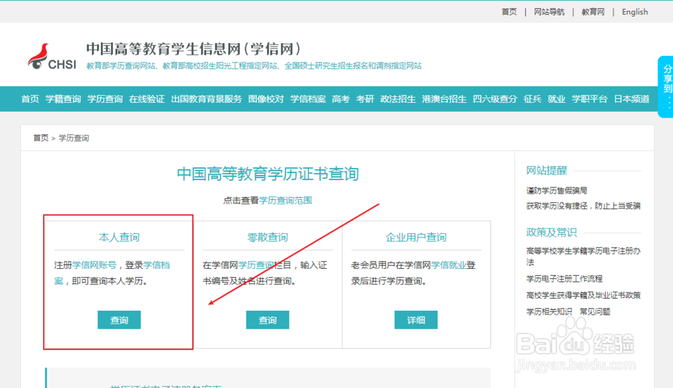Open 学信档案 menu item
This screenshot has height=388, width=673.
pyautogui.click(x=308, y=99)
